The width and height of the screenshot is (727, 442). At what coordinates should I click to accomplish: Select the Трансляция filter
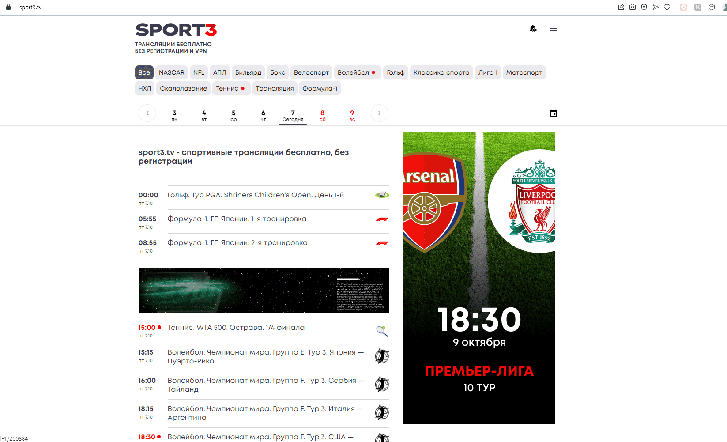coord(275,88)
